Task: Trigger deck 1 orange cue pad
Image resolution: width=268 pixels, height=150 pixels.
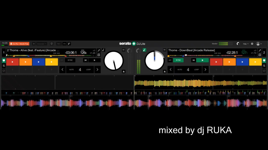Action: (x=25, y=62)
